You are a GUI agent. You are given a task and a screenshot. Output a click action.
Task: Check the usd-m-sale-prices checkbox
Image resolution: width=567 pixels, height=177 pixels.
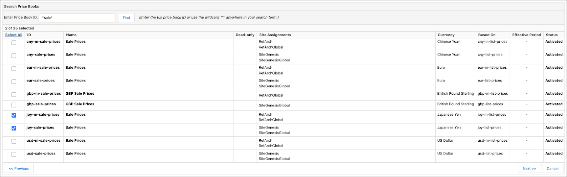[14, 141]
